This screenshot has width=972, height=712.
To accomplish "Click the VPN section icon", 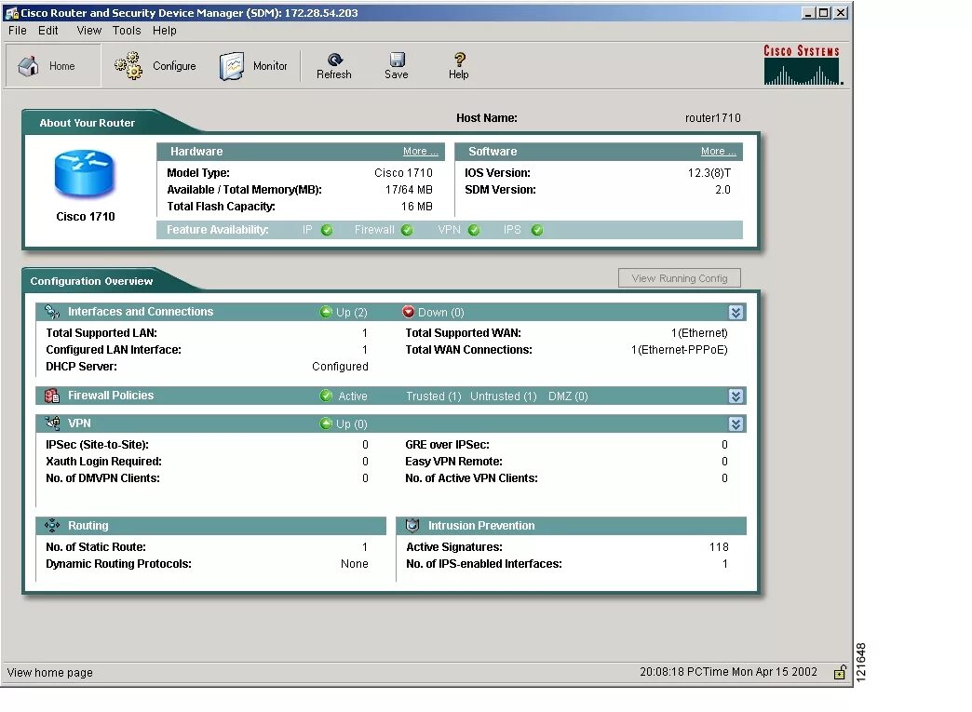I will point(52,423).
